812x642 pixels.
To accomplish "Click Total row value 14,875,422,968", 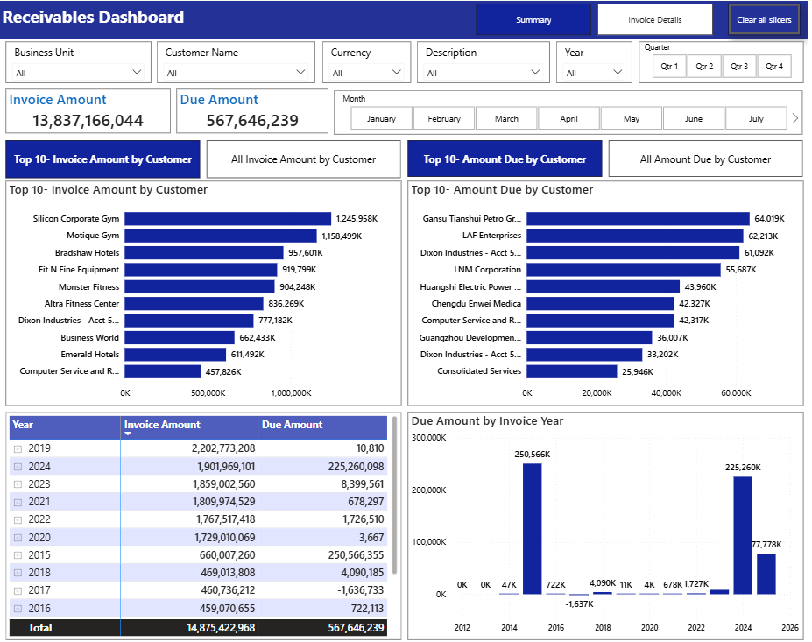I will [221, 627].
